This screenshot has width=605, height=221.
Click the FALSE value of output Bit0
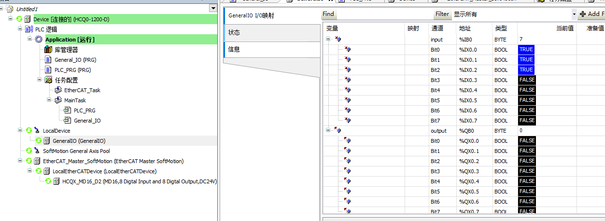point(526,141)
